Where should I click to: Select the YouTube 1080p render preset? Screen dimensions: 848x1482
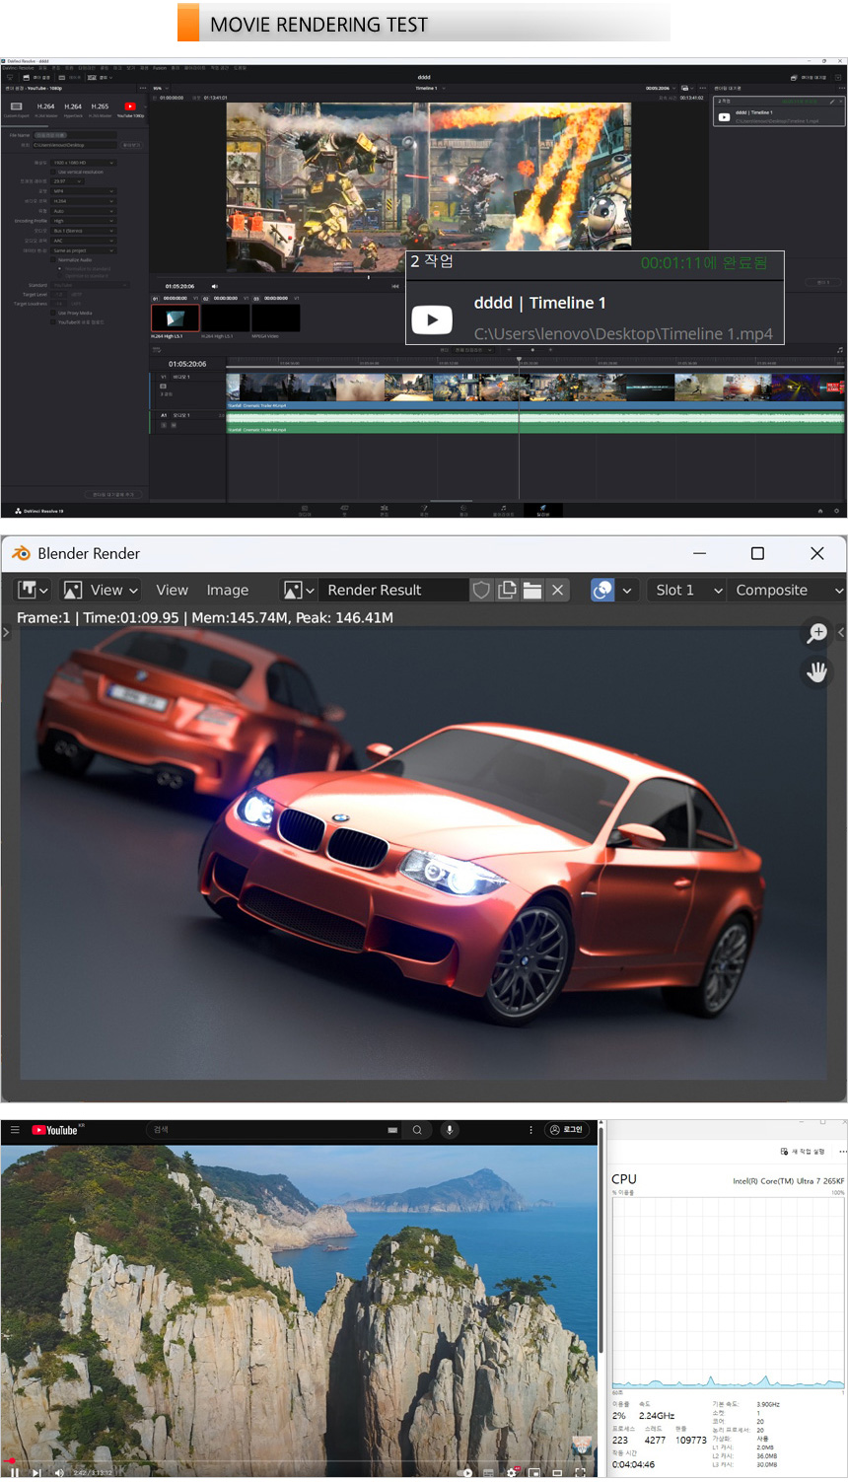[130, 108]
